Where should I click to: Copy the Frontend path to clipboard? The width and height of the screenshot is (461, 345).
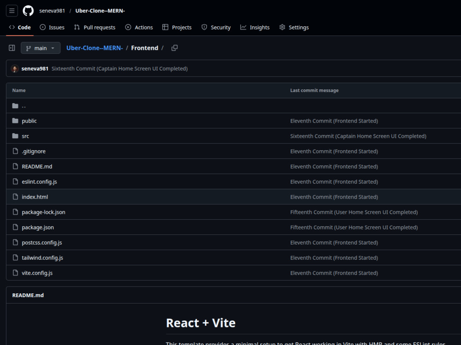[174, 48]
